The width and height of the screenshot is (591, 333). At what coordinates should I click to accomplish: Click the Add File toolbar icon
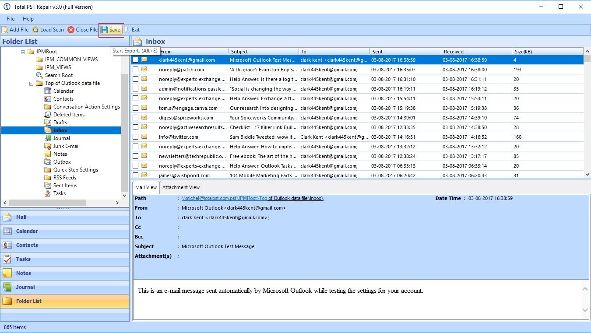tap(5, 30)
